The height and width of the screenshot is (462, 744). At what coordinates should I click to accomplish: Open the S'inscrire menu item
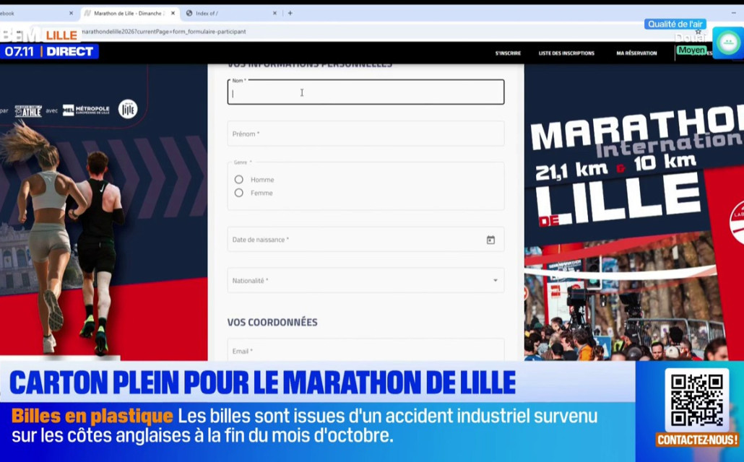click(508, 53)
